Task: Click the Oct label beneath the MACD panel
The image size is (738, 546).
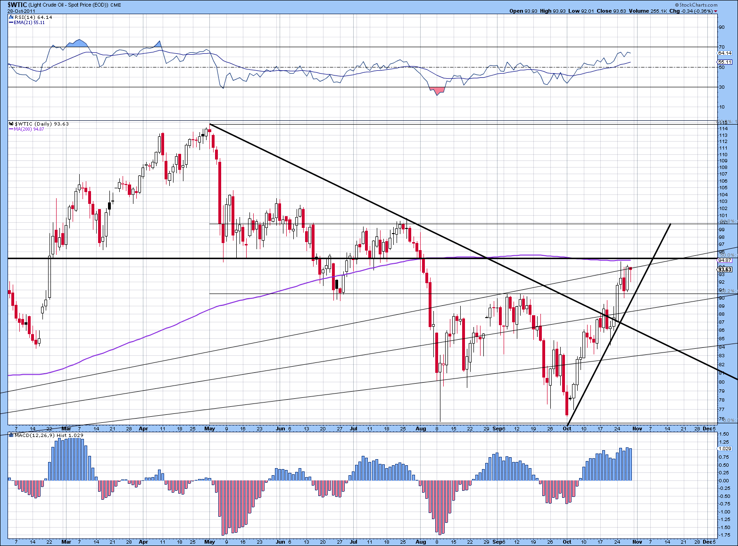Action: 567,542
